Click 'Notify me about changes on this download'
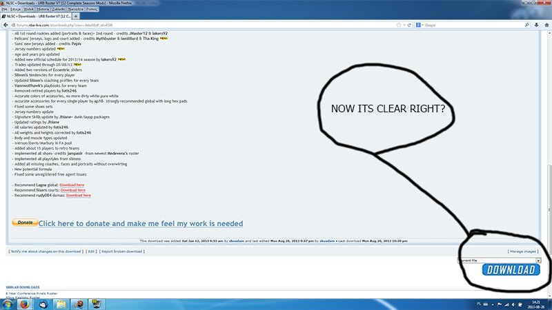552x310 pixels. (x=46, y=251)
